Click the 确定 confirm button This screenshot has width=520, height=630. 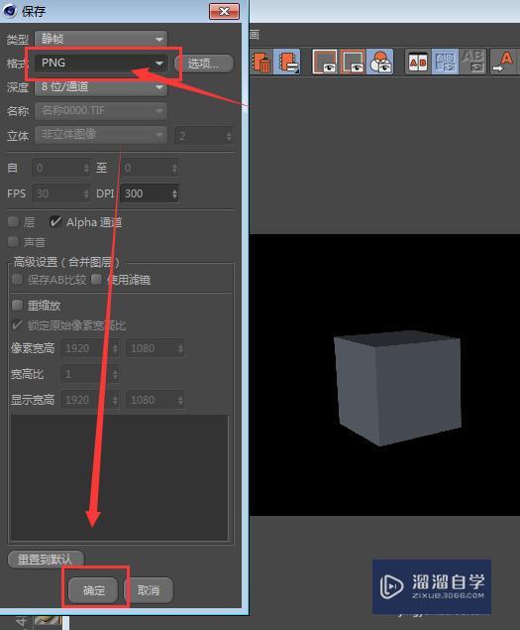pos(93,590)
